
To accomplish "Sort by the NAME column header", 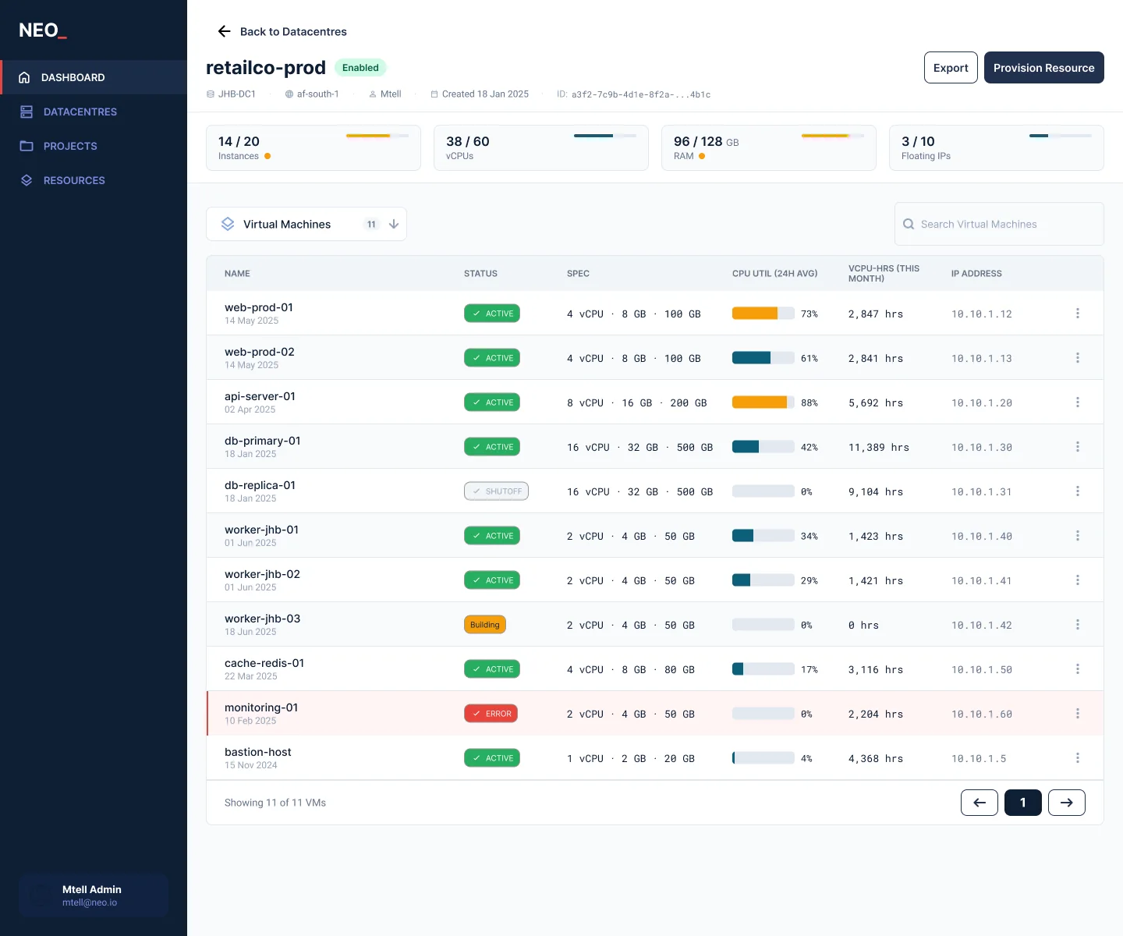I will coord(237,274).
